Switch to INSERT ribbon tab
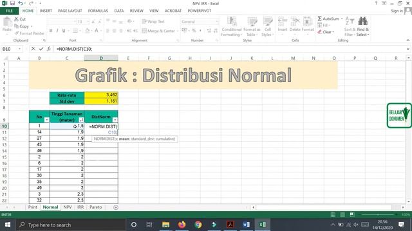 (46, 11)
